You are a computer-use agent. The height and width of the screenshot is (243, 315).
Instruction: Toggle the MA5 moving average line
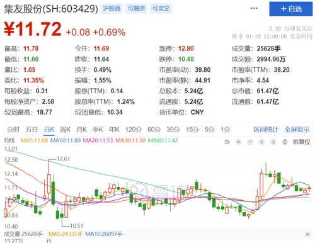(34, 140)
